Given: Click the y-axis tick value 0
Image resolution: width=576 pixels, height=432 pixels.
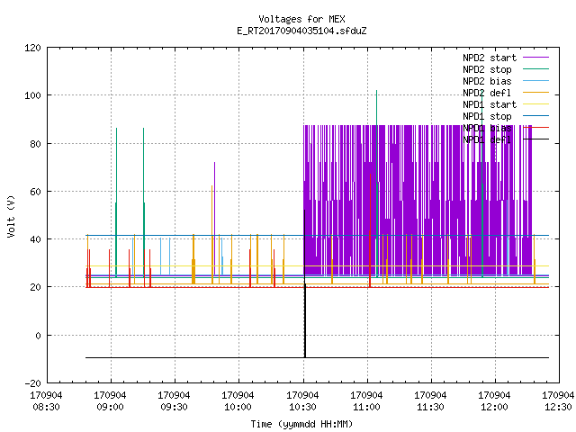Looking at the screenshot, I should point(38,336).
